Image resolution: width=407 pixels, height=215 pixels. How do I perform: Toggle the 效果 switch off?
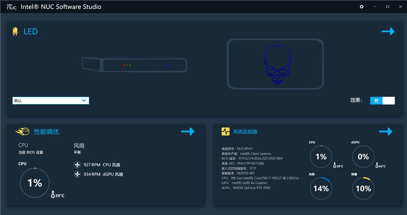tap(382, 100)
